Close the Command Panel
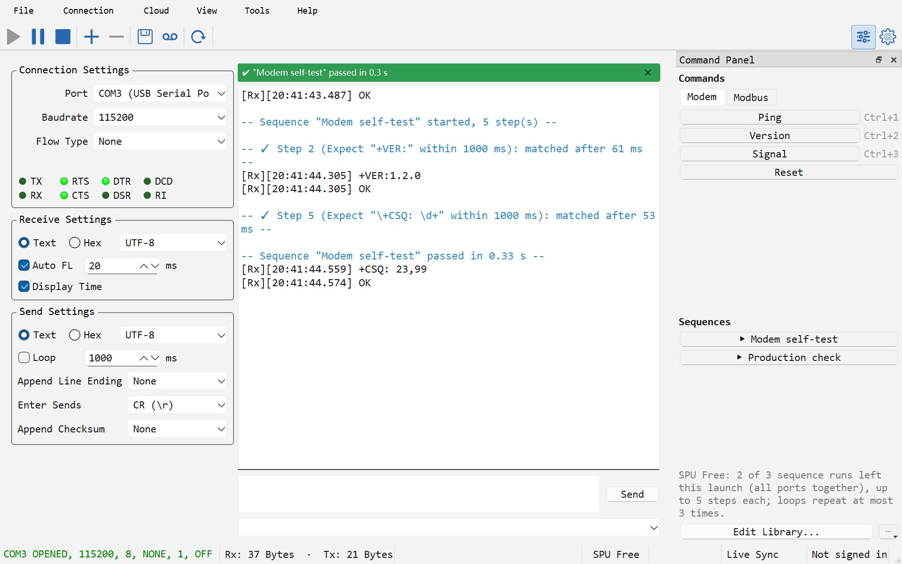This screenshot has width=902, height=564. tap(894, 60)
